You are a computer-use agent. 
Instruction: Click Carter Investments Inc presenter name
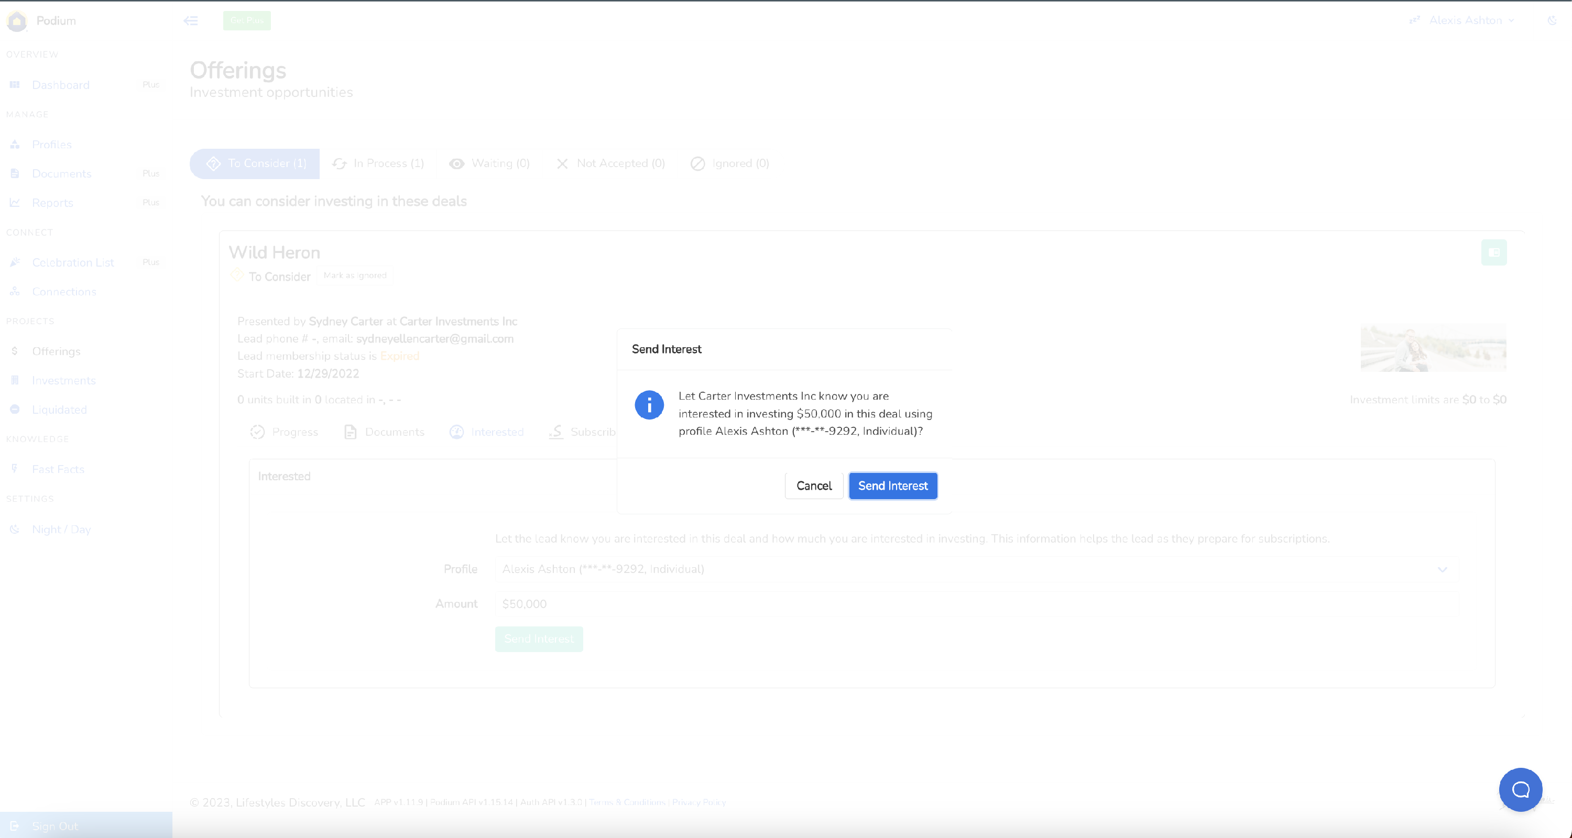pos(458,322)
